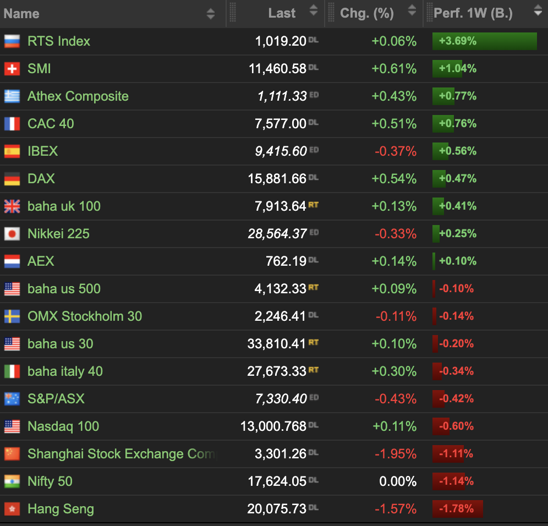Click the Russian flag icon beside RTS Index
The width and height of the screenshot is (548, 526).
(12, 41)
